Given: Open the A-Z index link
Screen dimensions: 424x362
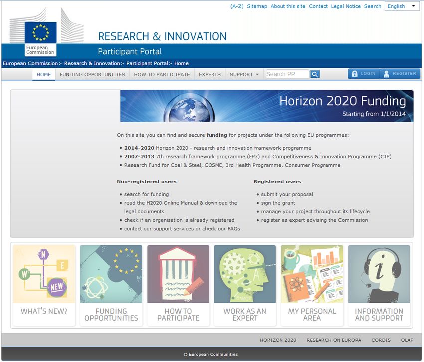Looking at the screenshot, I should pyautogui.click(x=237, y=6).
